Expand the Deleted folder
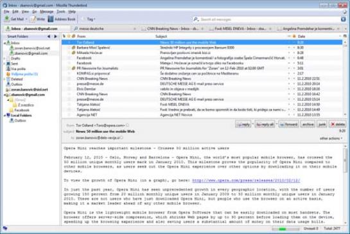The width and height of the screenshot is (350, 234). coord(4,79)
